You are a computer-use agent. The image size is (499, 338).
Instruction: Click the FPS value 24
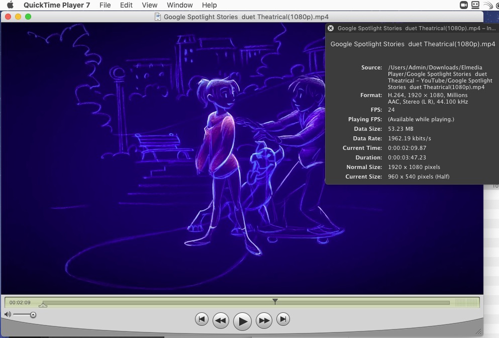coord(391,110)
